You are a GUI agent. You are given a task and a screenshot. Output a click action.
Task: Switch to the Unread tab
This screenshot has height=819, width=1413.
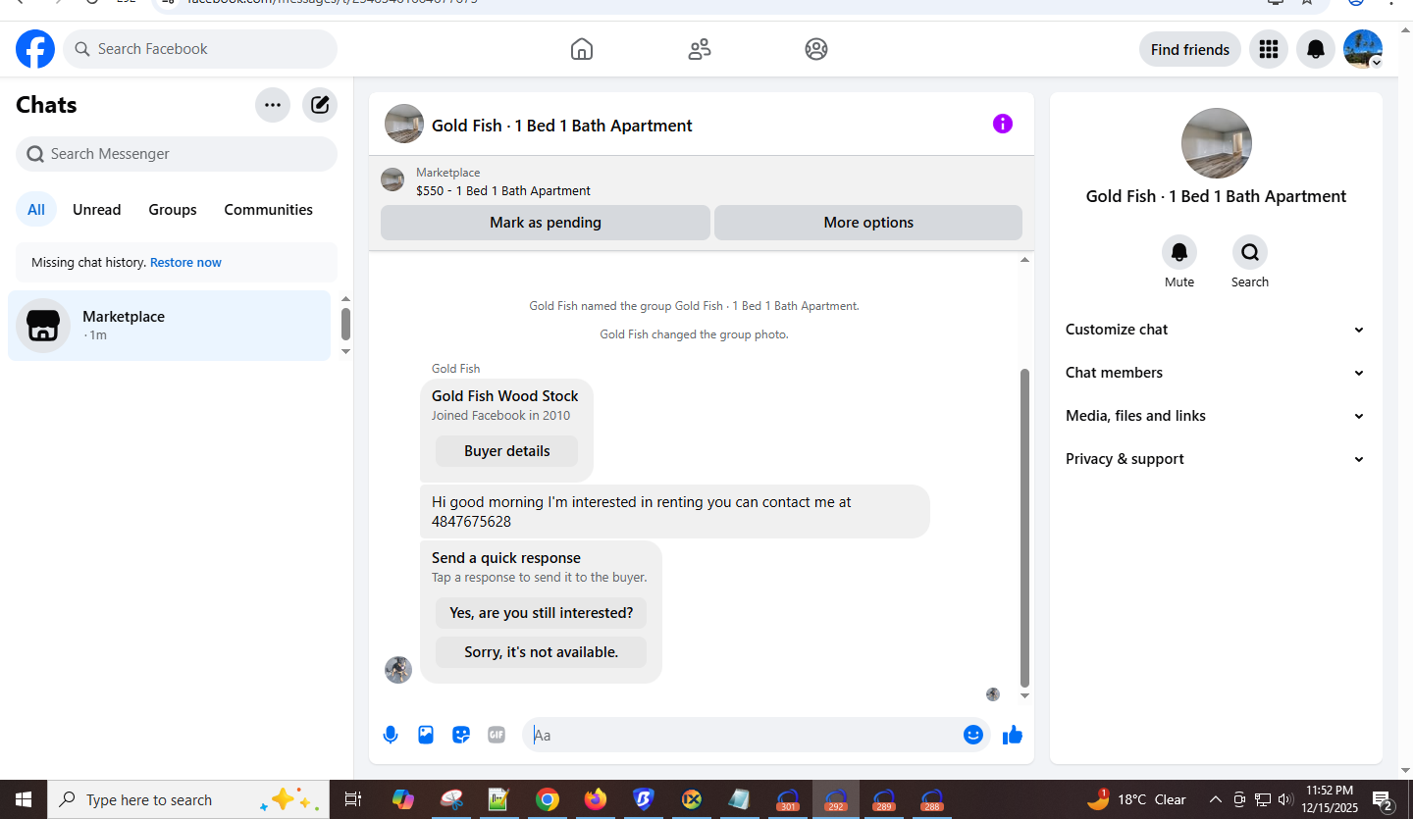coord(97,210)
